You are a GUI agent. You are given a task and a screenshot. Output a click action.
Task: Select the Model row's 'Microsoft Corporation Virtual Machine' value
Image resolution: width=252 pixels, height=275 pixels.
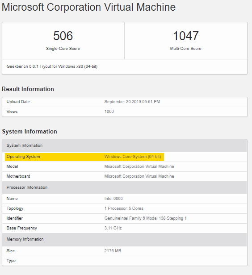(x=139, y=167)
